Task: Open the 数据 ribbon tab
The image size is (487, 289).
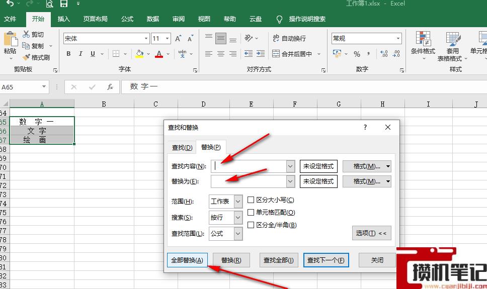Action: 153,19
